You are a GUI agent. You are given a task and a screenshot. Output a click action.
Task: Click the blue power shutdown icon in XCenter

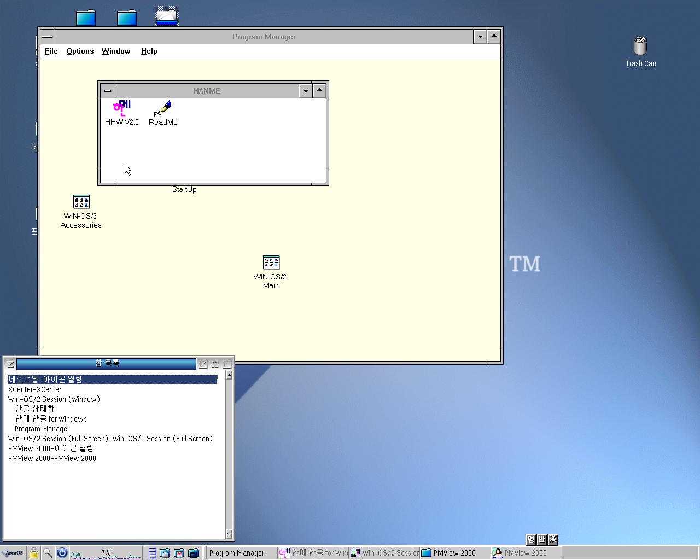point(62,553)
